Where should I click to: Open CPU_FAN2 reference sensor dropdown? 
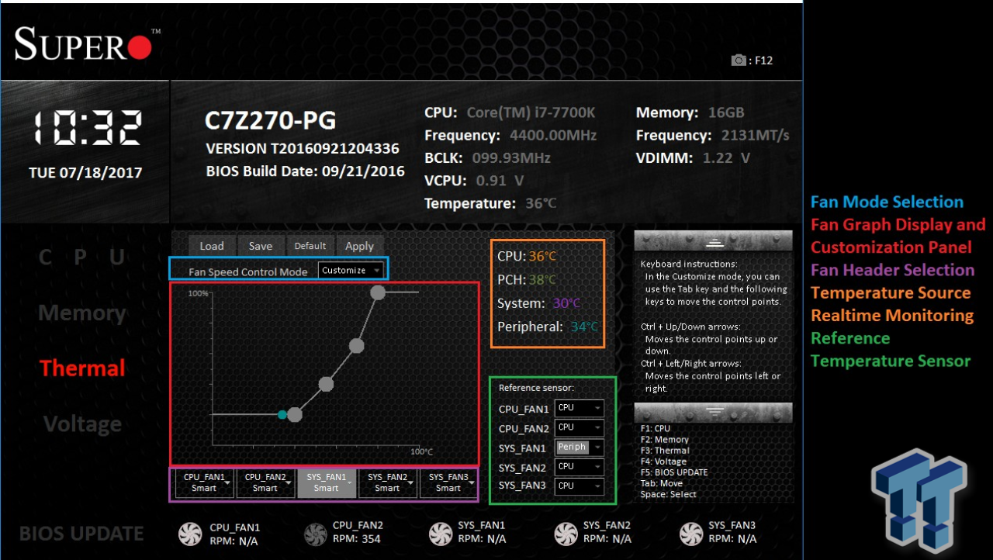click(x=579, y=428)
